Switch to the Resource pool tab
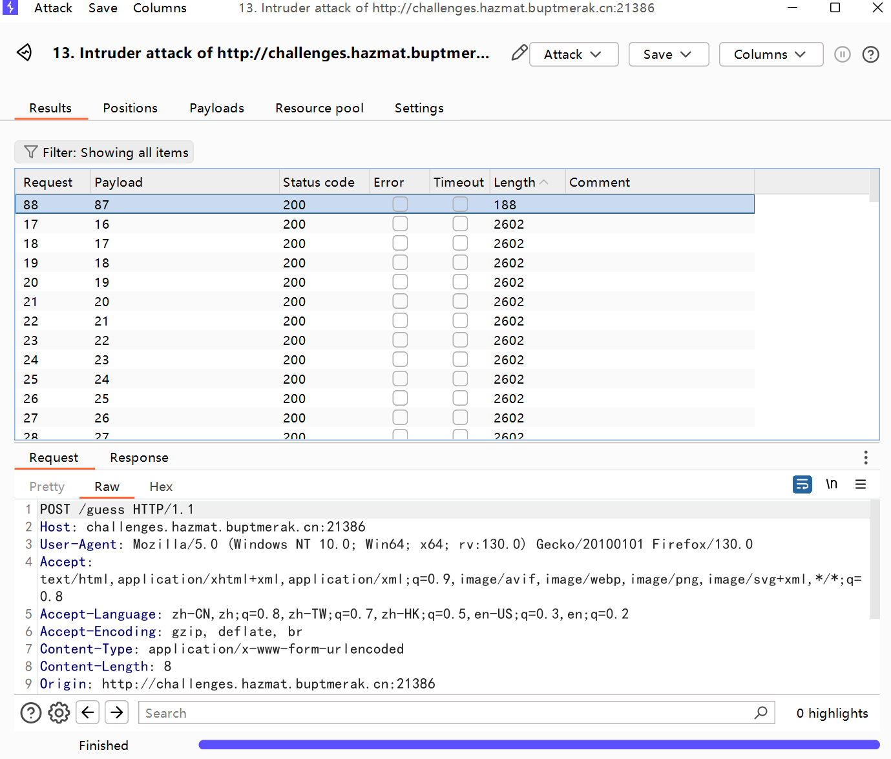Screen dimensions: 891x759 (319, 108)
